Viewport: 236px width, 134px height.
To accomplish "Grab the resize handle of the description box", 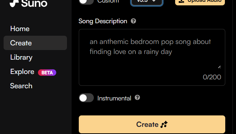I will pyautogui.click(x=220, y=67).
